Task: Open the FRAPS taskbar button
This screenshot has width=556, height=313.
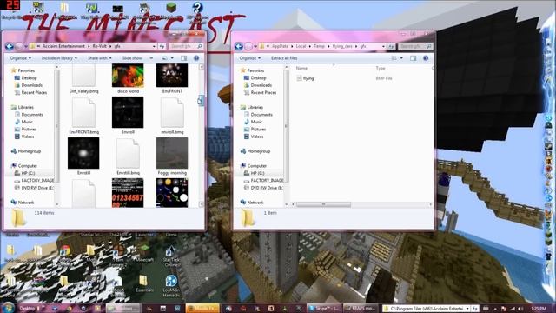Action: pyautogui.click(x=360, y=309)
